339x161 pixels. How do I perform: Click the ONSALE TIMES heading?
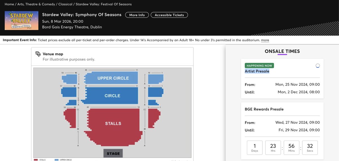pos(282,51)
